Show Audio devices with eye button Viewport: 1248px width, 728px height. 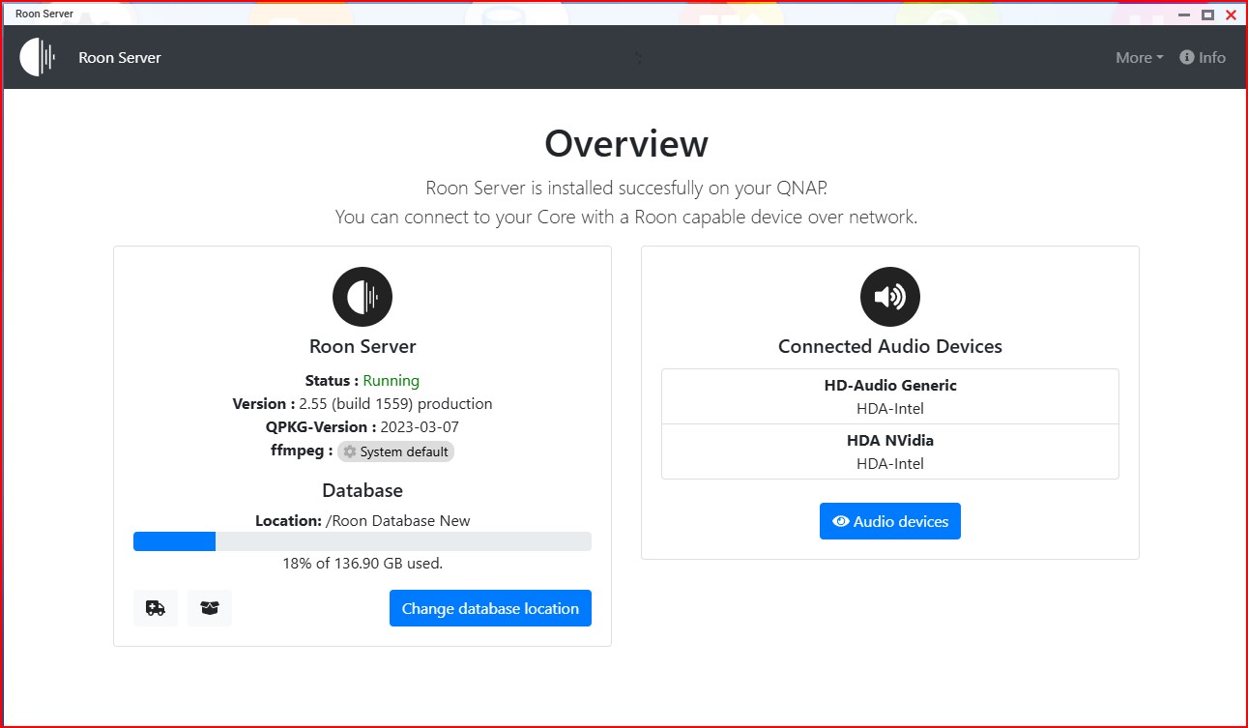coord(889,521)
